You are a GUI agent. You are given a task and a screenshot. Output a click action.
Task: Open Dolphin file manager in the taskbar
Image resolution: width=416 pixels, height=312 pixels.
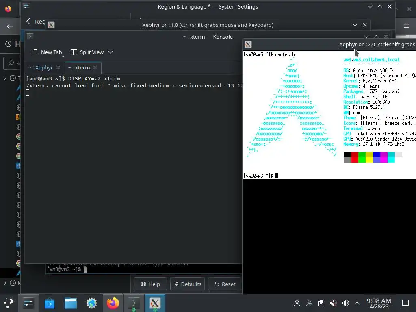(x=71, y=303)
